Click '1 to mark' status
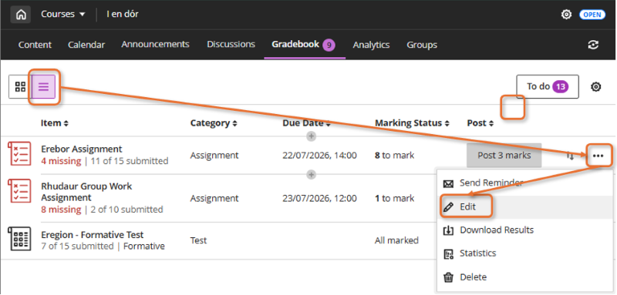Screen dimensions: 617x295 (394, 199)
